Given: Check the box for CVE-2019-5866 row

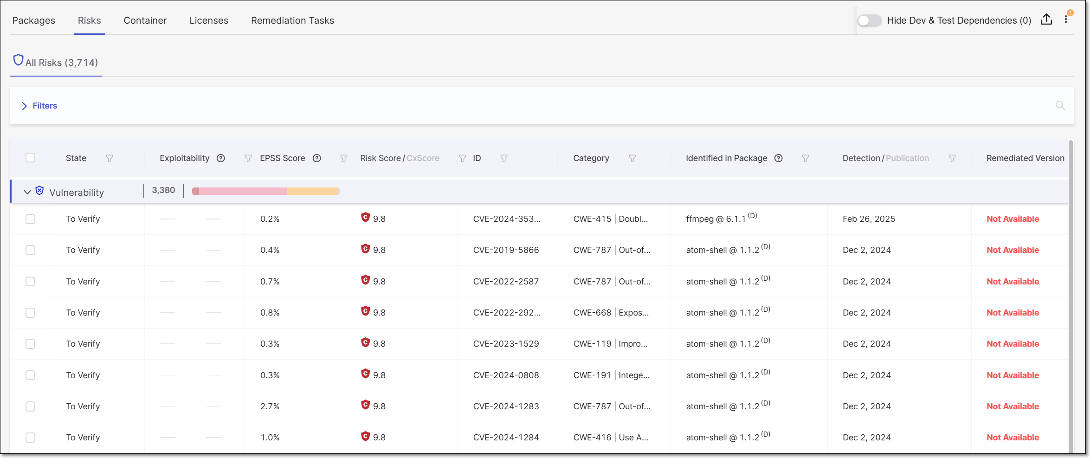Looking at the screenshot, I should point(31,250).
